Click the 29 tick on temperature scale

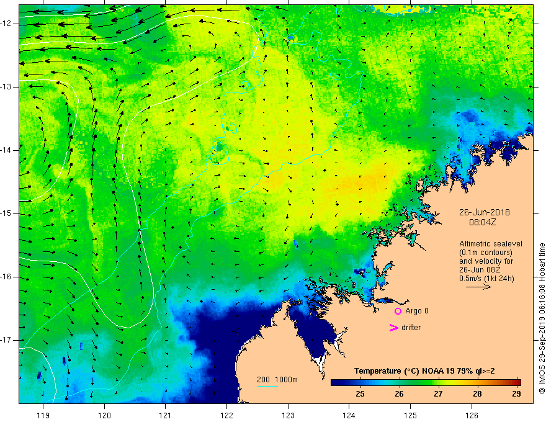pyautogui.click(x=516, y=394)
